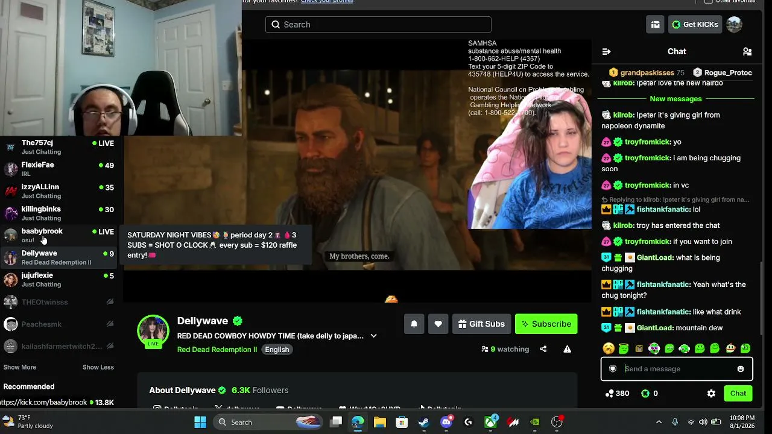The image size is (772, 434).
Task: Click Dellywave's live profile avatar
Action: coord(153,331)
